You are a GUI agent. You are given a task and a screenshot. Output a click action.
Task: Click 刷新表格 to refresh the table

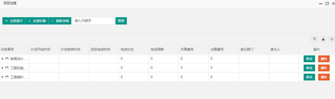[60, 21]
